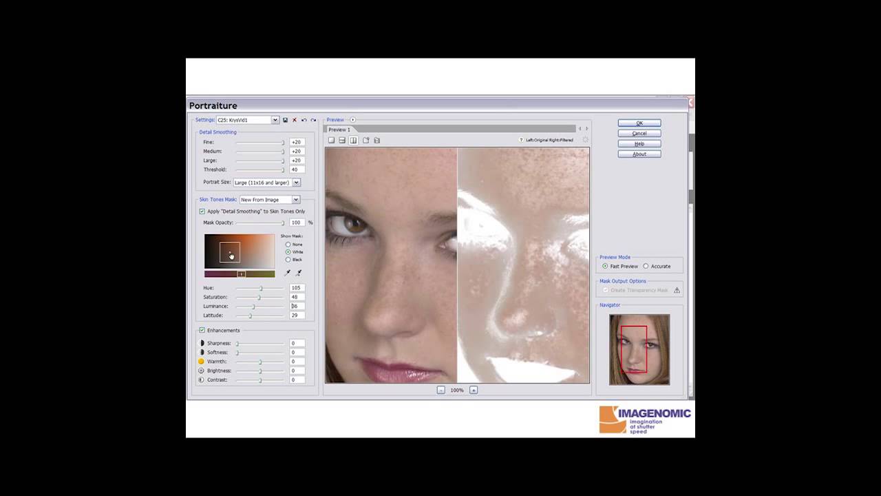Image resolution: width=881 pixels, height=496 pixels.
Task: Toggle the Enhancements checkbox
Action: pyautogui.click(x=202, y=331)
